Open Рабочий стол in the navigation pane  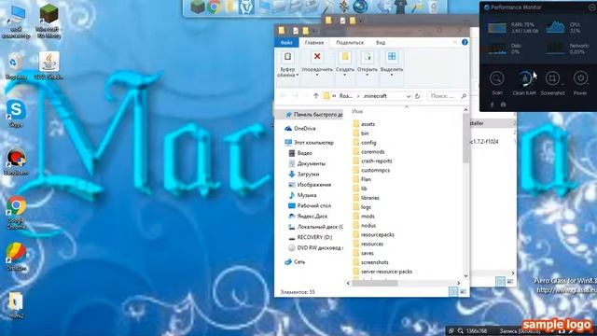[310, 205]
